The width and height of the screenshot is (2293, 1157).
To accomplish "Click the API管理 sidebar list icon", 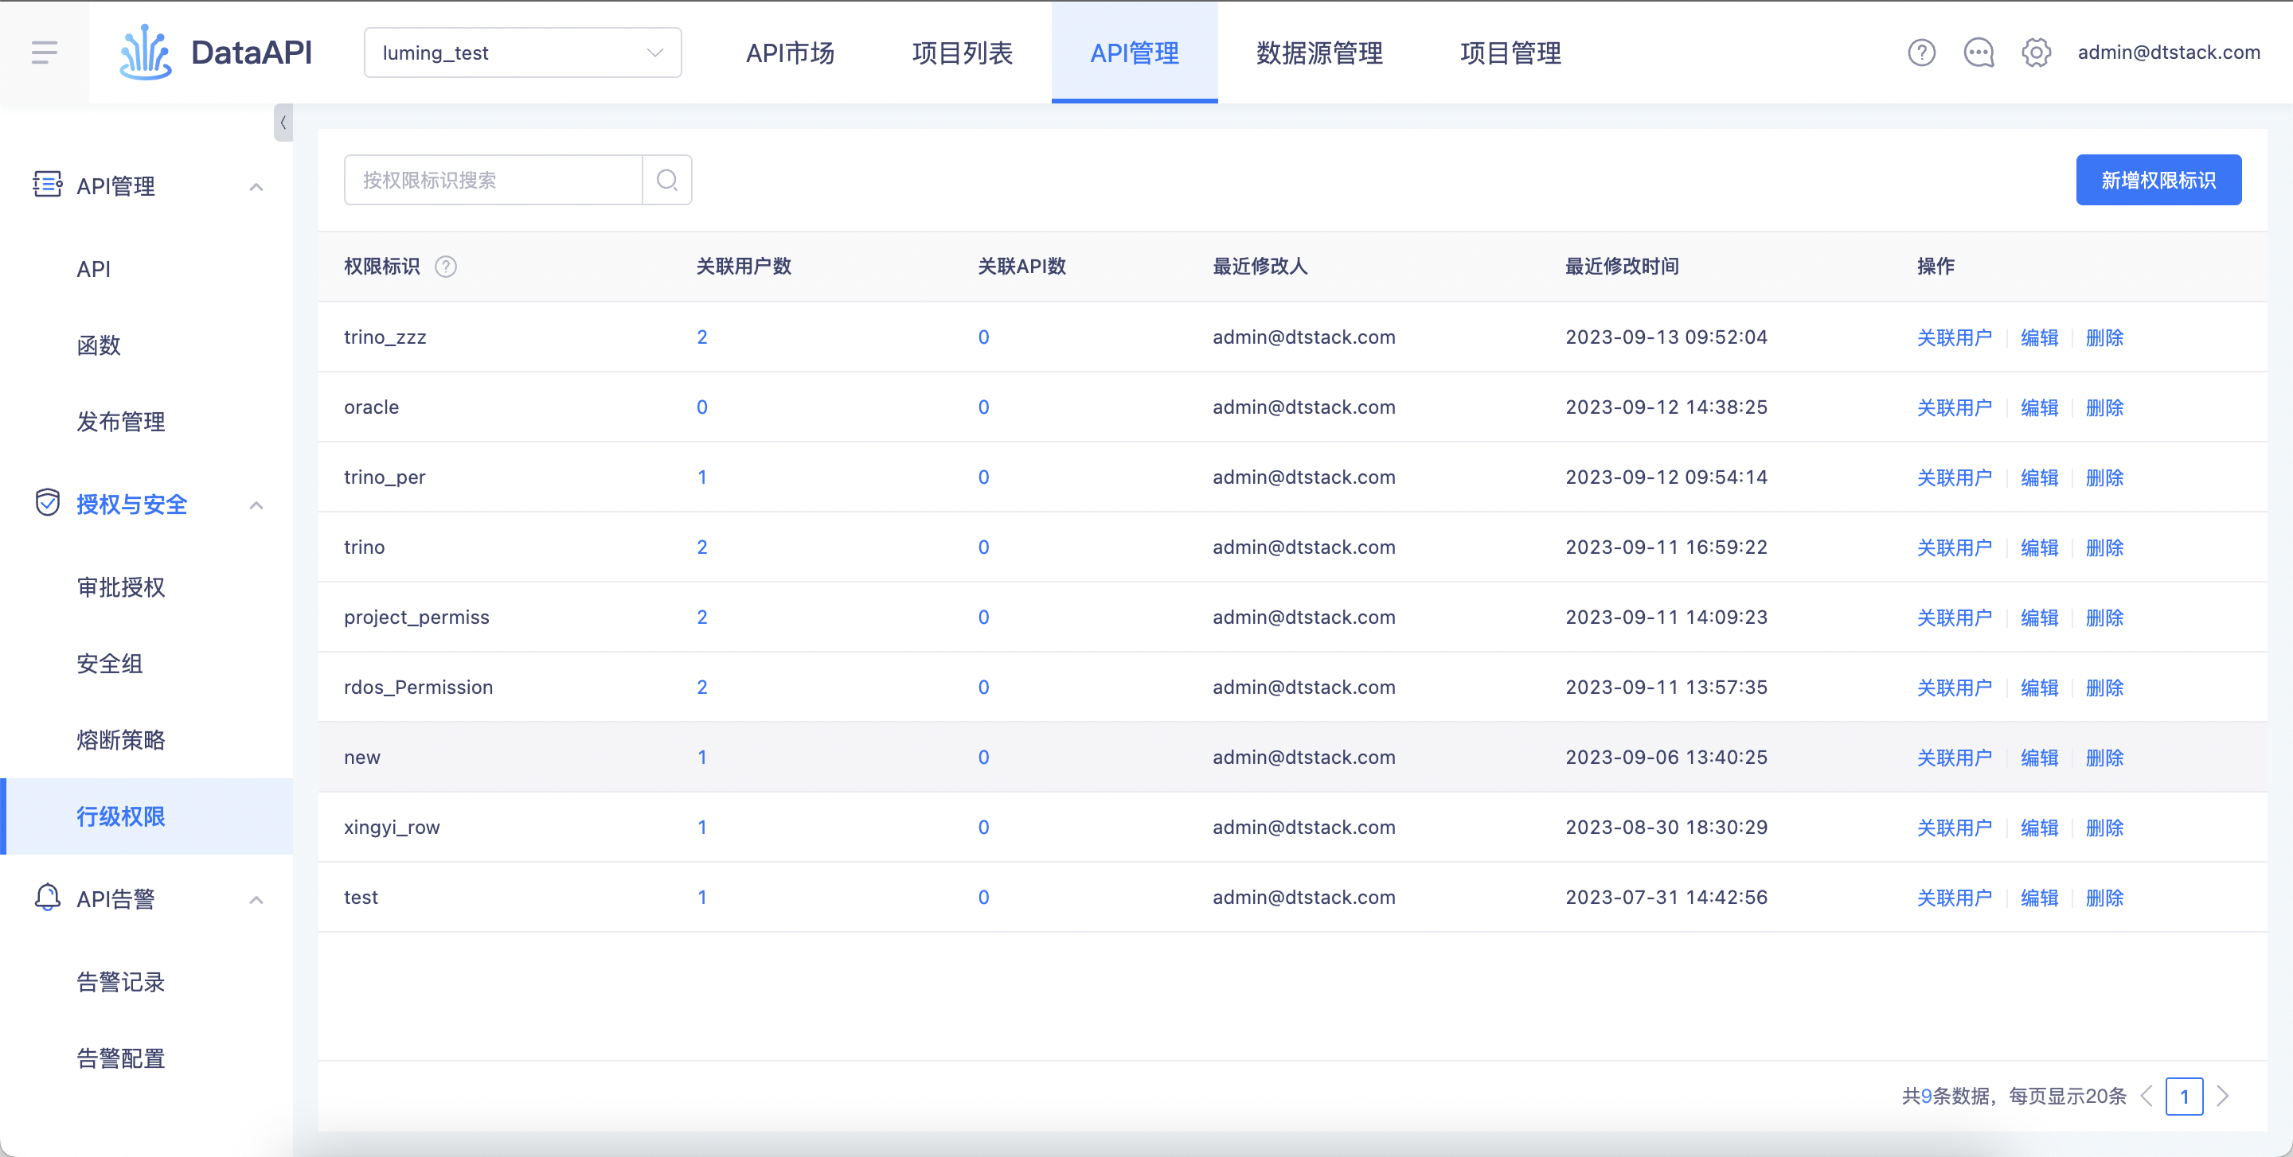I will coord(47,185).
